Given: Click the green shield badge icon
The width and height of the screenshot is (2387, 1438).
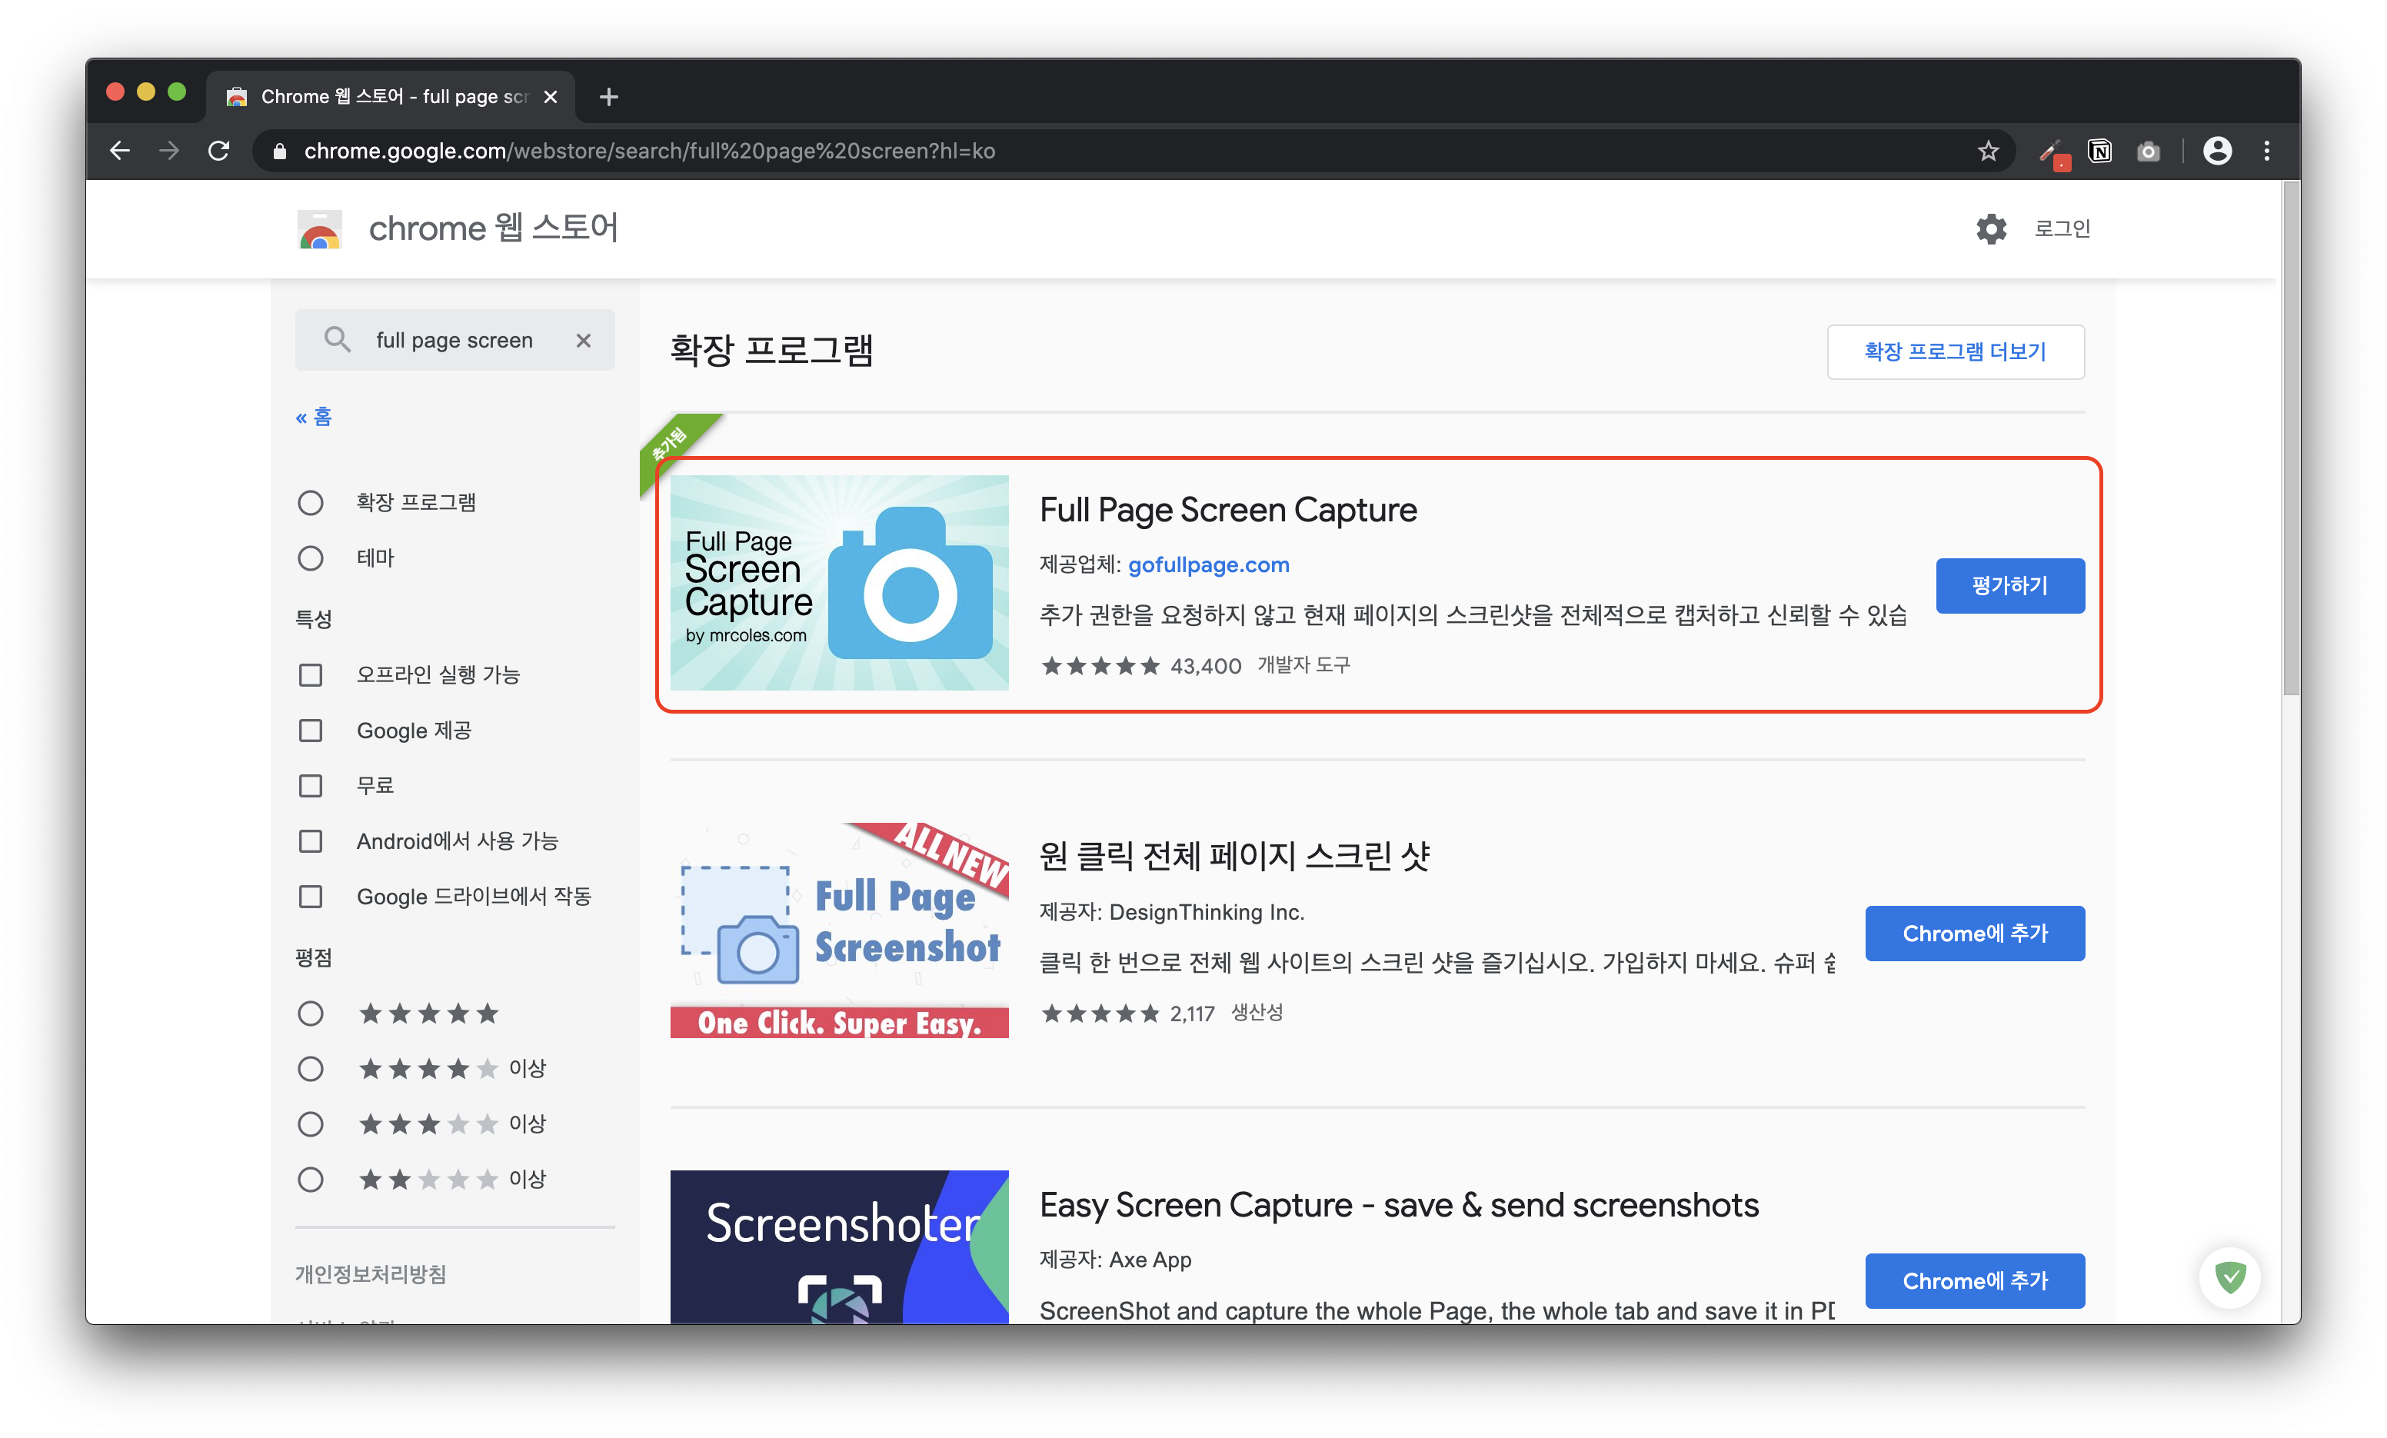Looking at the screenshot, I should coord(2229,1277).
